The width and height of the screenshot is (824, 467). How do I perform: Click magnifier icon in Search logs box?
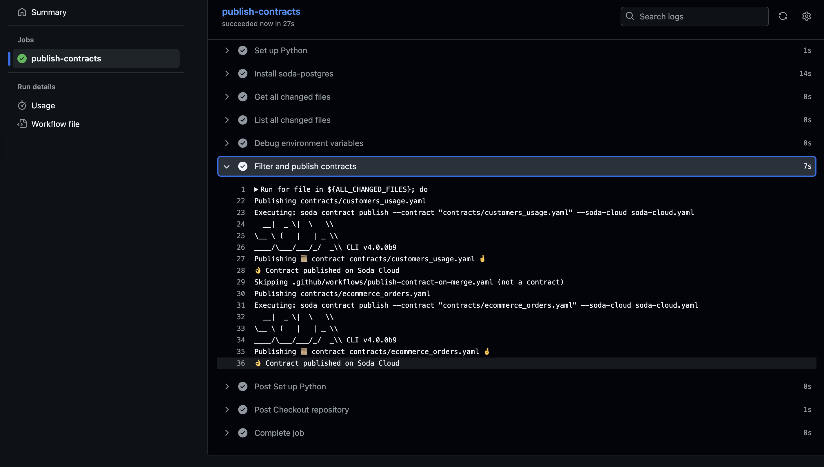[630, 16]
